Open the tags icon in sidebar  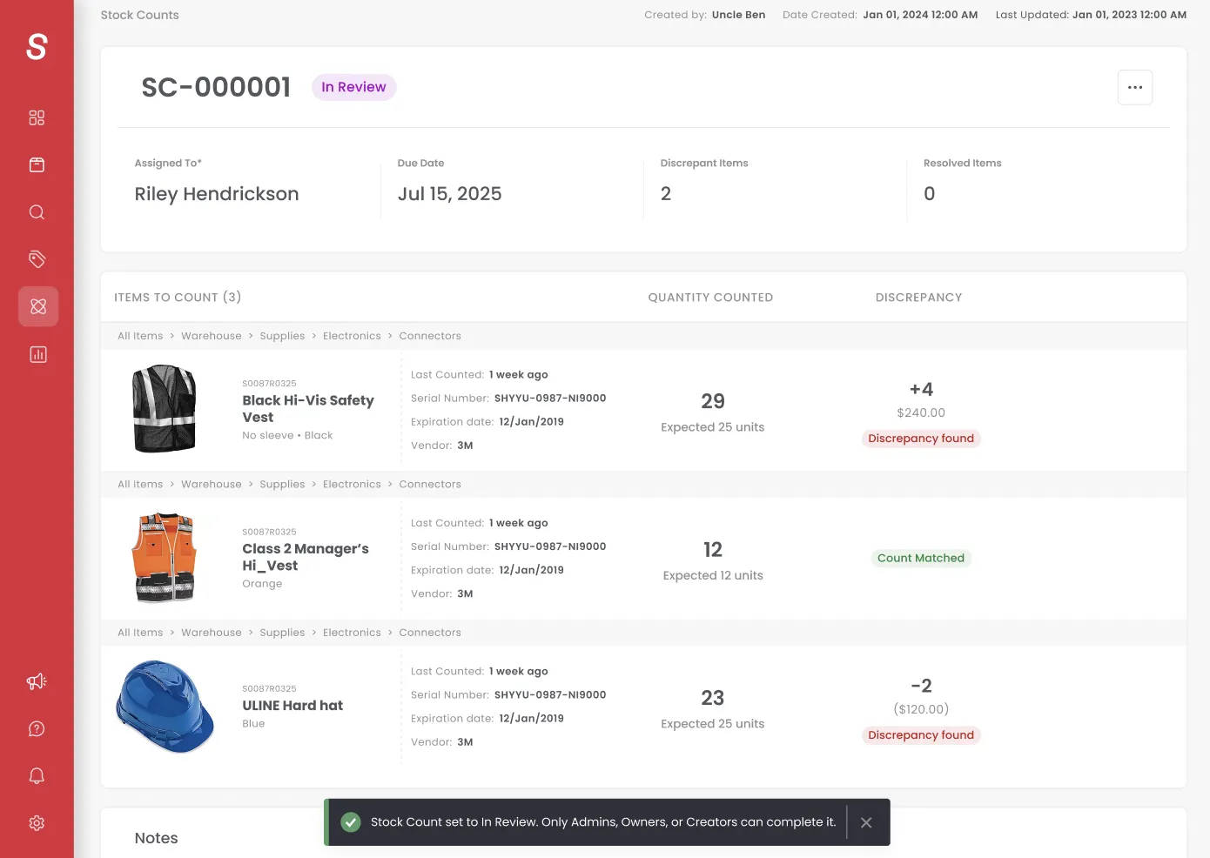37,259
